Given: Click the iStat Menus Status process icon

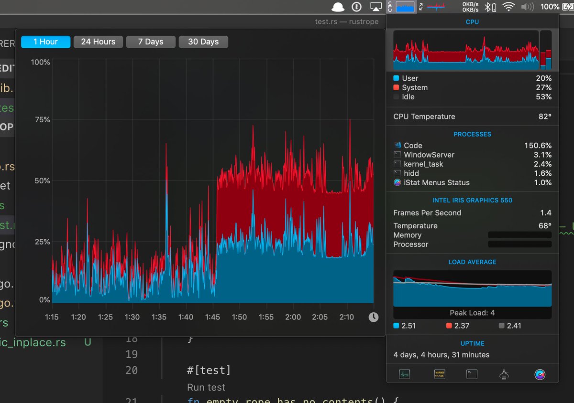Looking at the screenshot, I should click(x=397, y=182).
